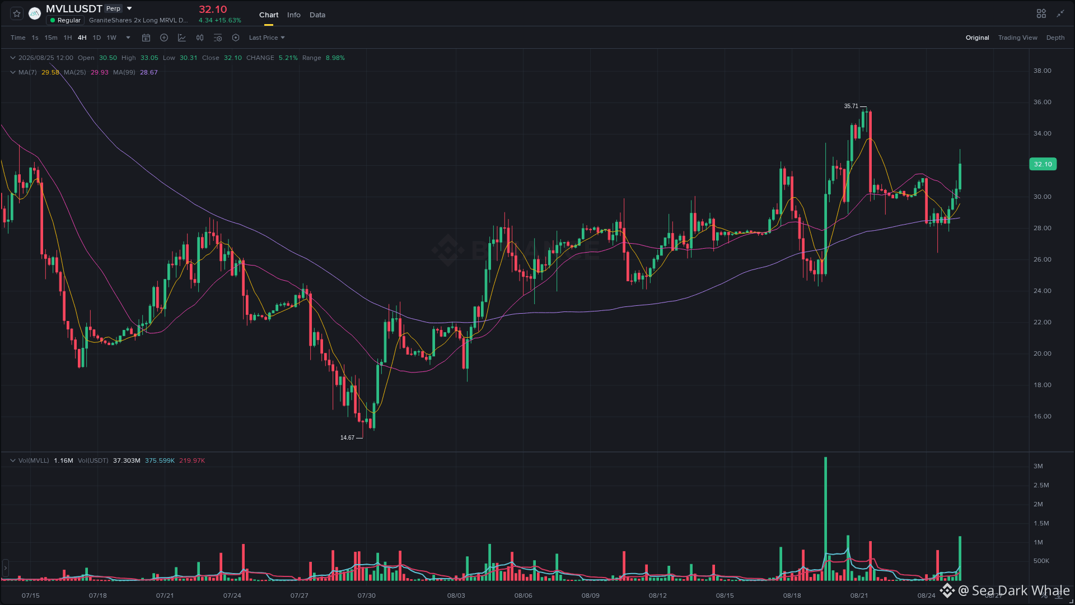Click the 08/12 date on time axis
Viewport: 1075px width, 605px height.
(x=658, y=595)
